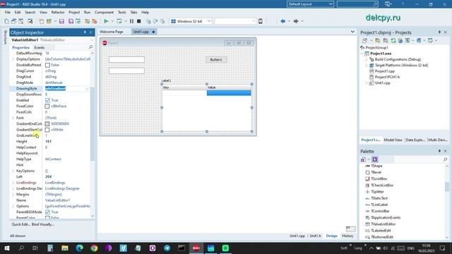
Task: Click the search magnifier in Object Inspector
Action: pyautogui.click(x=90, y=47)
